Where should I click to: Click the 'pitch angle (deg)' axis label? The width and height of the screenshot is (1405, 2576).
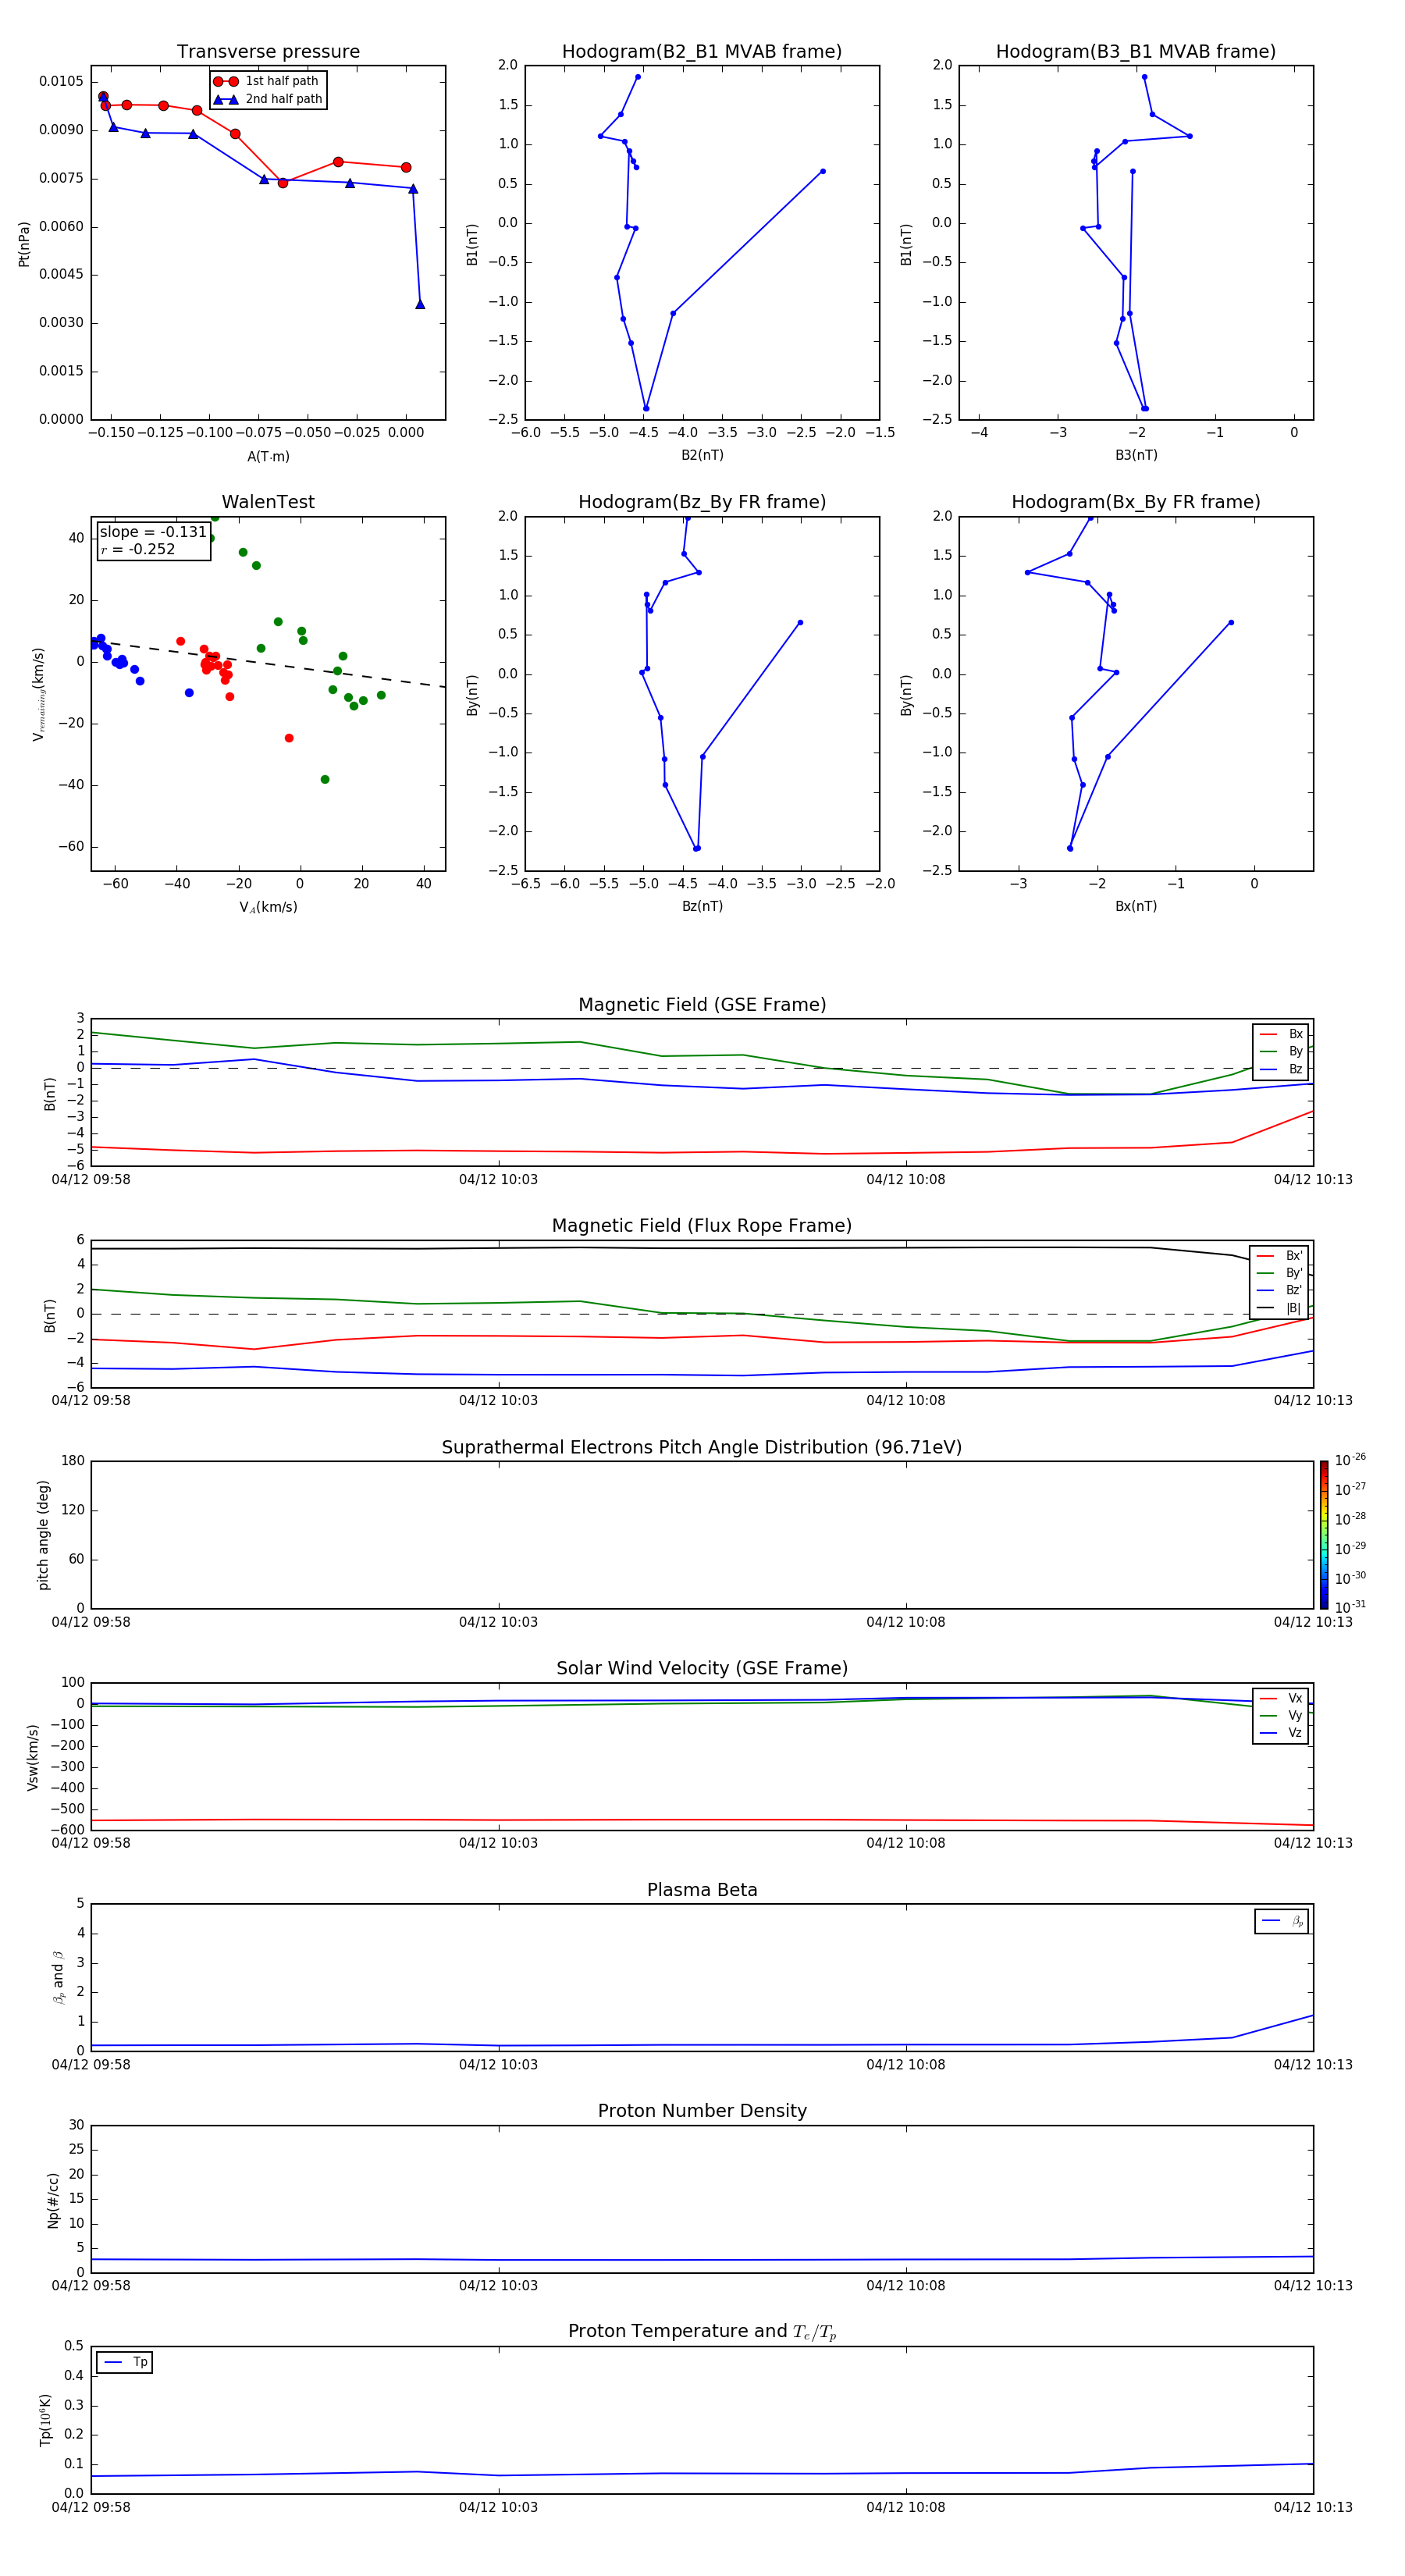pyautogui.click(x=43, y=1535)
